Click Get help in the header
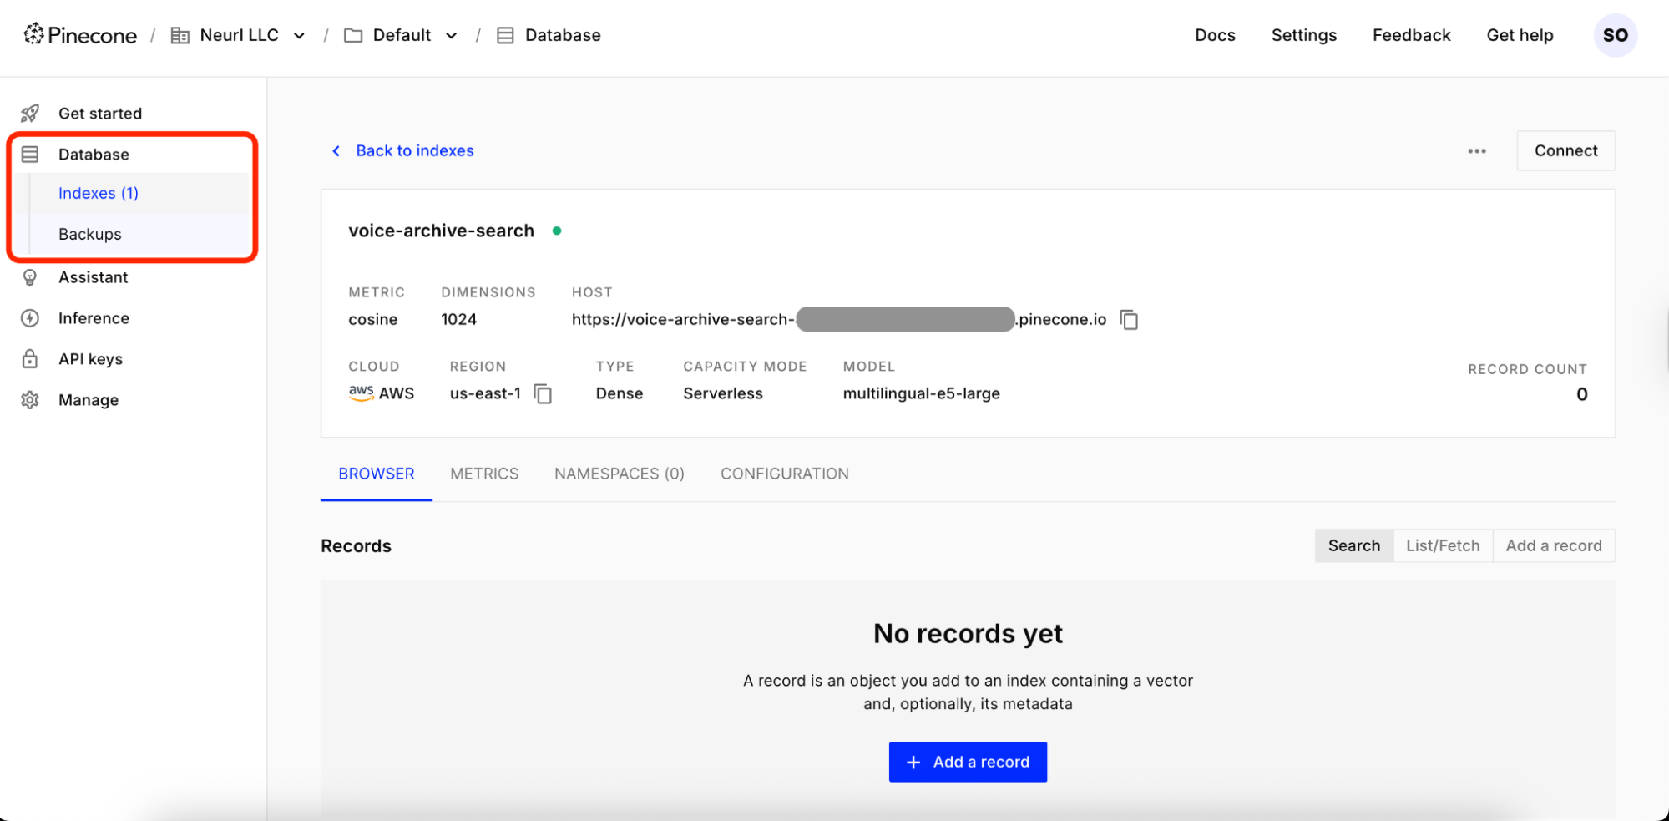The height and width of the screenshot is (821, 1669). tap(1520, 35)
